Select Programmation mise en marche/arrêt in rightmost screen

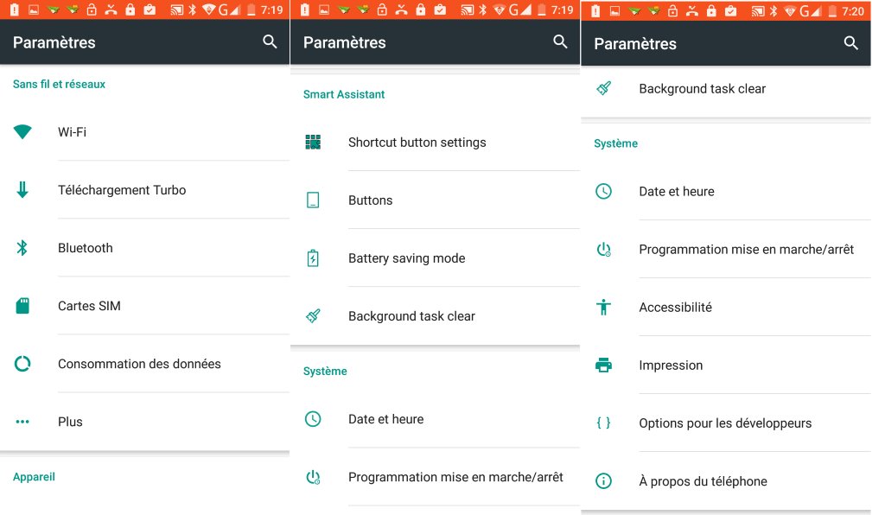(x=726, y=250)
